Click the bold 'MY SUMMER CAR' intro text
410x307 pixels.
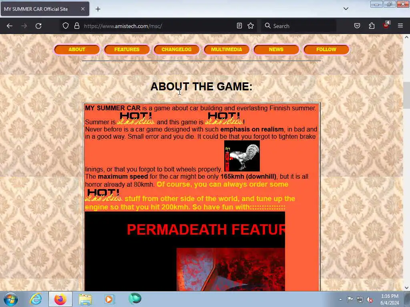click(x=113, y=108)
